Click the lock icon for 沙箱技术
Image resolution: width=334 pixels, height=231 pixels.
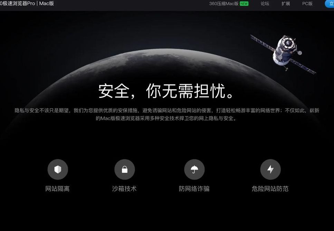pyautogui.click(x=125, y=170)
